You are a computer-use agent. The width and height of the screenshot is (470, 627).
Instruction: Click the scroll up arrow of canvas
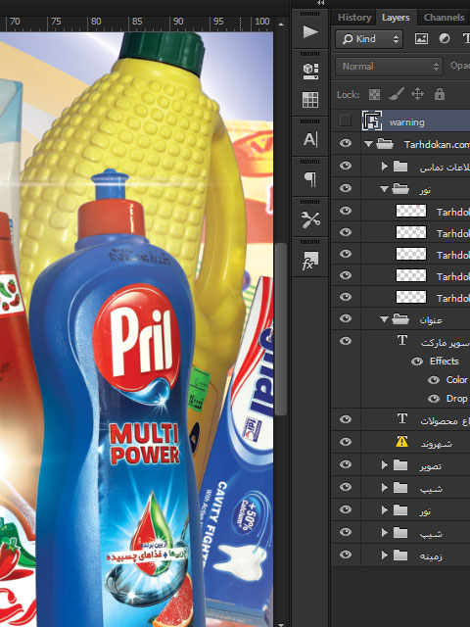tap(281, 24)
